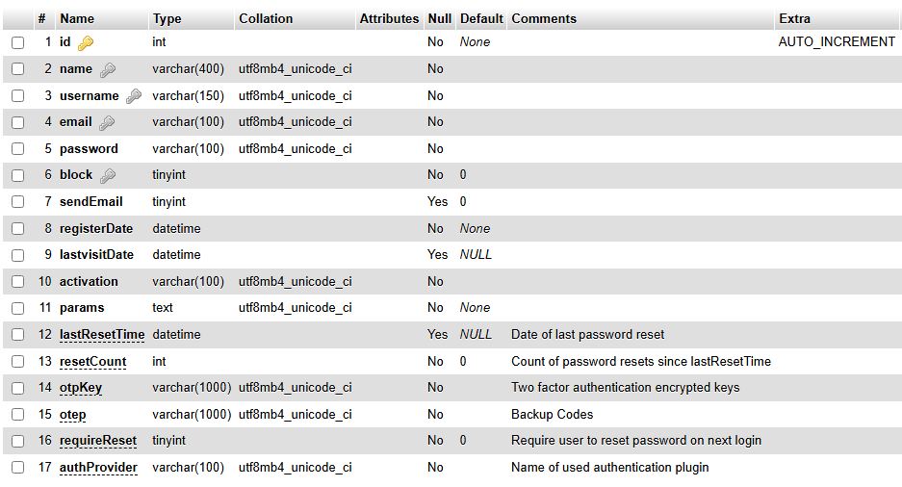The width and height of the screenshot is (902, 487).
Task: Click the index key icon next to email
Action: click(x=107, y=122)
